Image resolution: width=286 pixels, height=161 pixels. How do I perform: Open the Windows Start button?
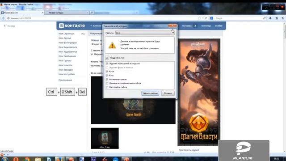4,159
